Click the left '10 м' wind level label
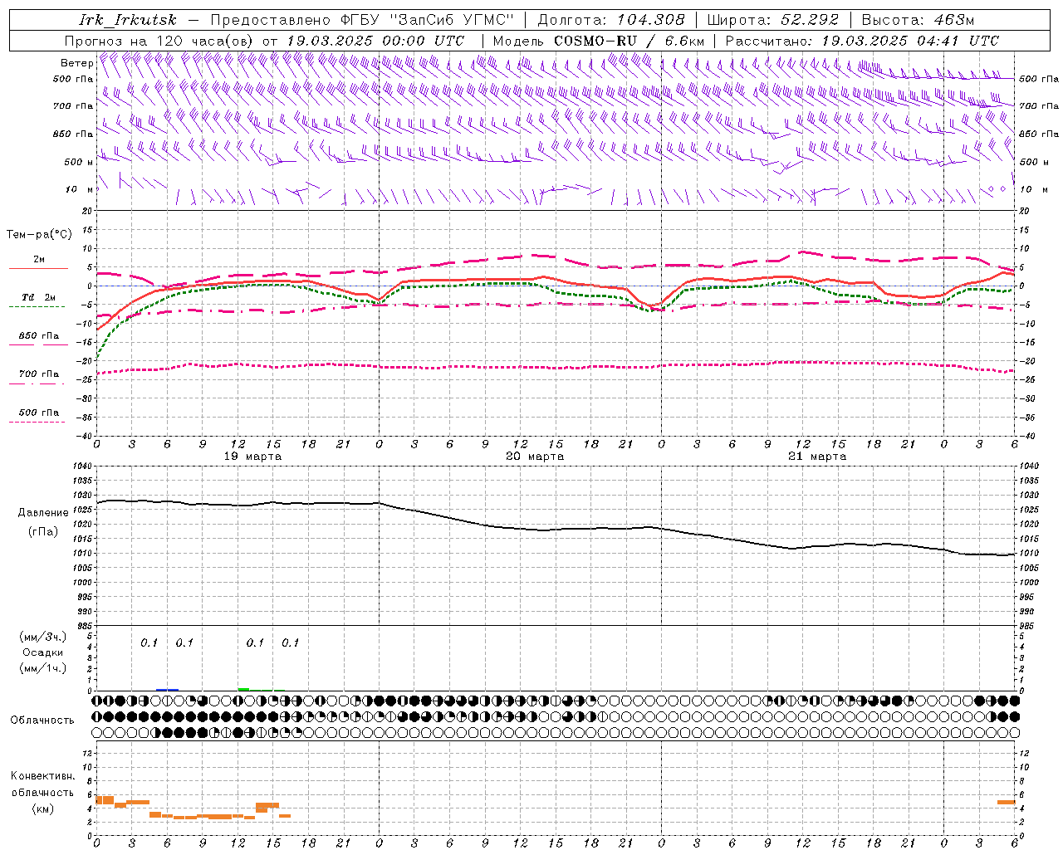The width and height of the screenshot is (1063, 850). [79, 189]
